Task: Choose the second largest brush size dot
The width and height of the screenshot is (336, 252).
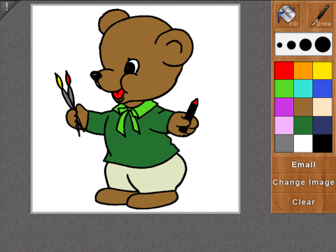Action: (x=305, y=45)
